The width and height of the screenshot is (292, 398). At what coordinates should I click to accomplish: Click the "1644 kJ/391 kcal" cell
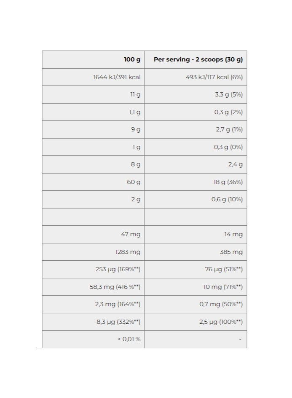(x=117, y=77)
